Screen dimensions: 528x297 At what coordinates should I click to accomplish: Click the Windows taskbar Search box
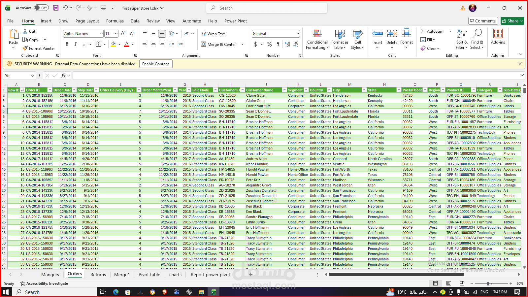(55, 292)
